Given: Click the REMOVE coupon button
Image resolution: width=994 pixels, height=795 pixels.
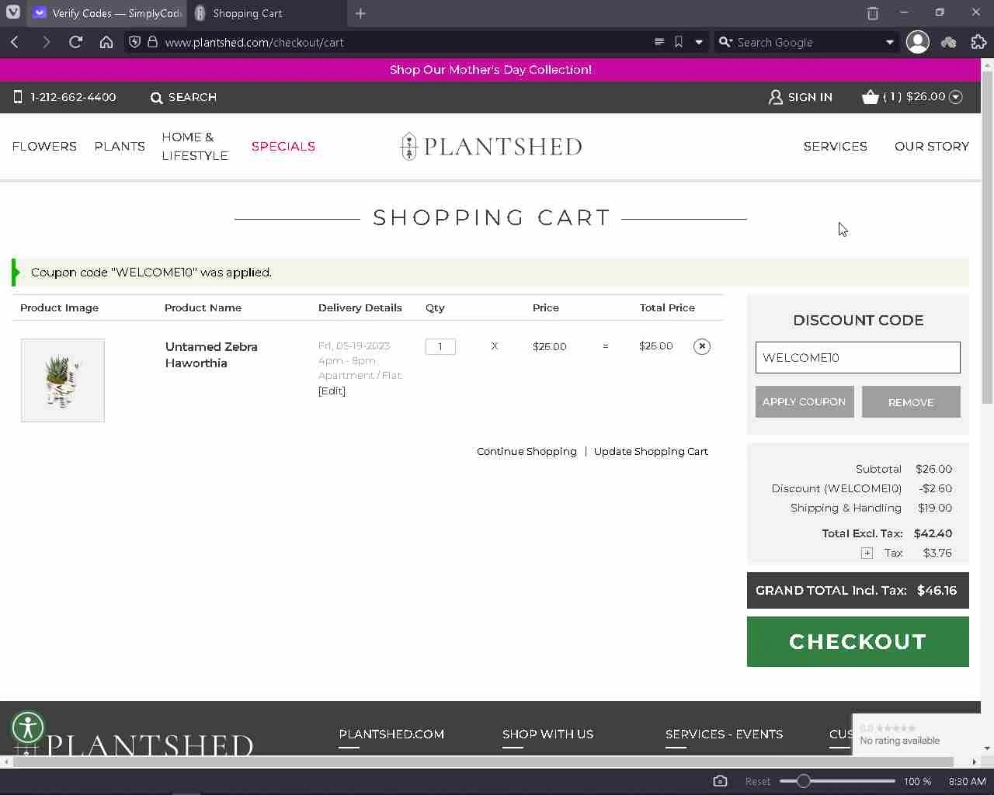Looking at the screenshot, I should [911, 402].
